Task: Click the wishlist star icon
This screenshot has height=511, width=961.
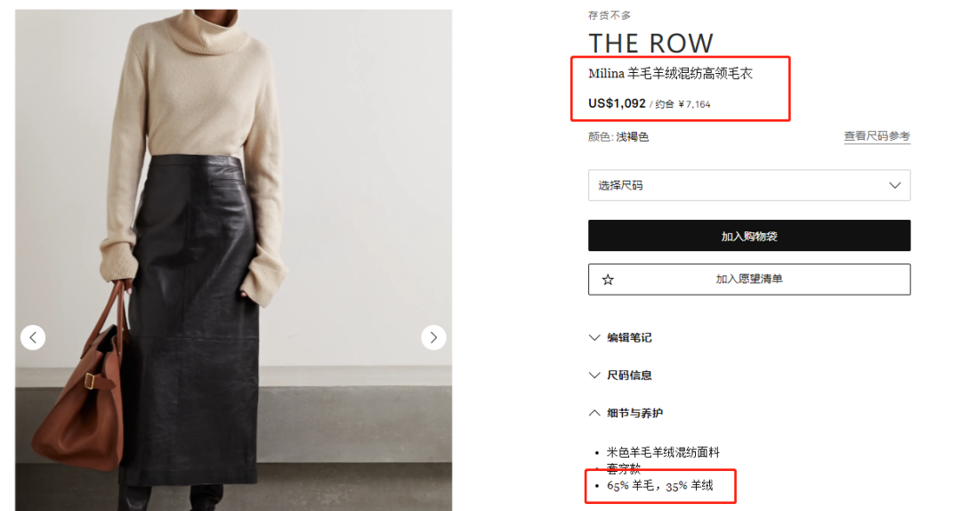Action: pos(608,280)
